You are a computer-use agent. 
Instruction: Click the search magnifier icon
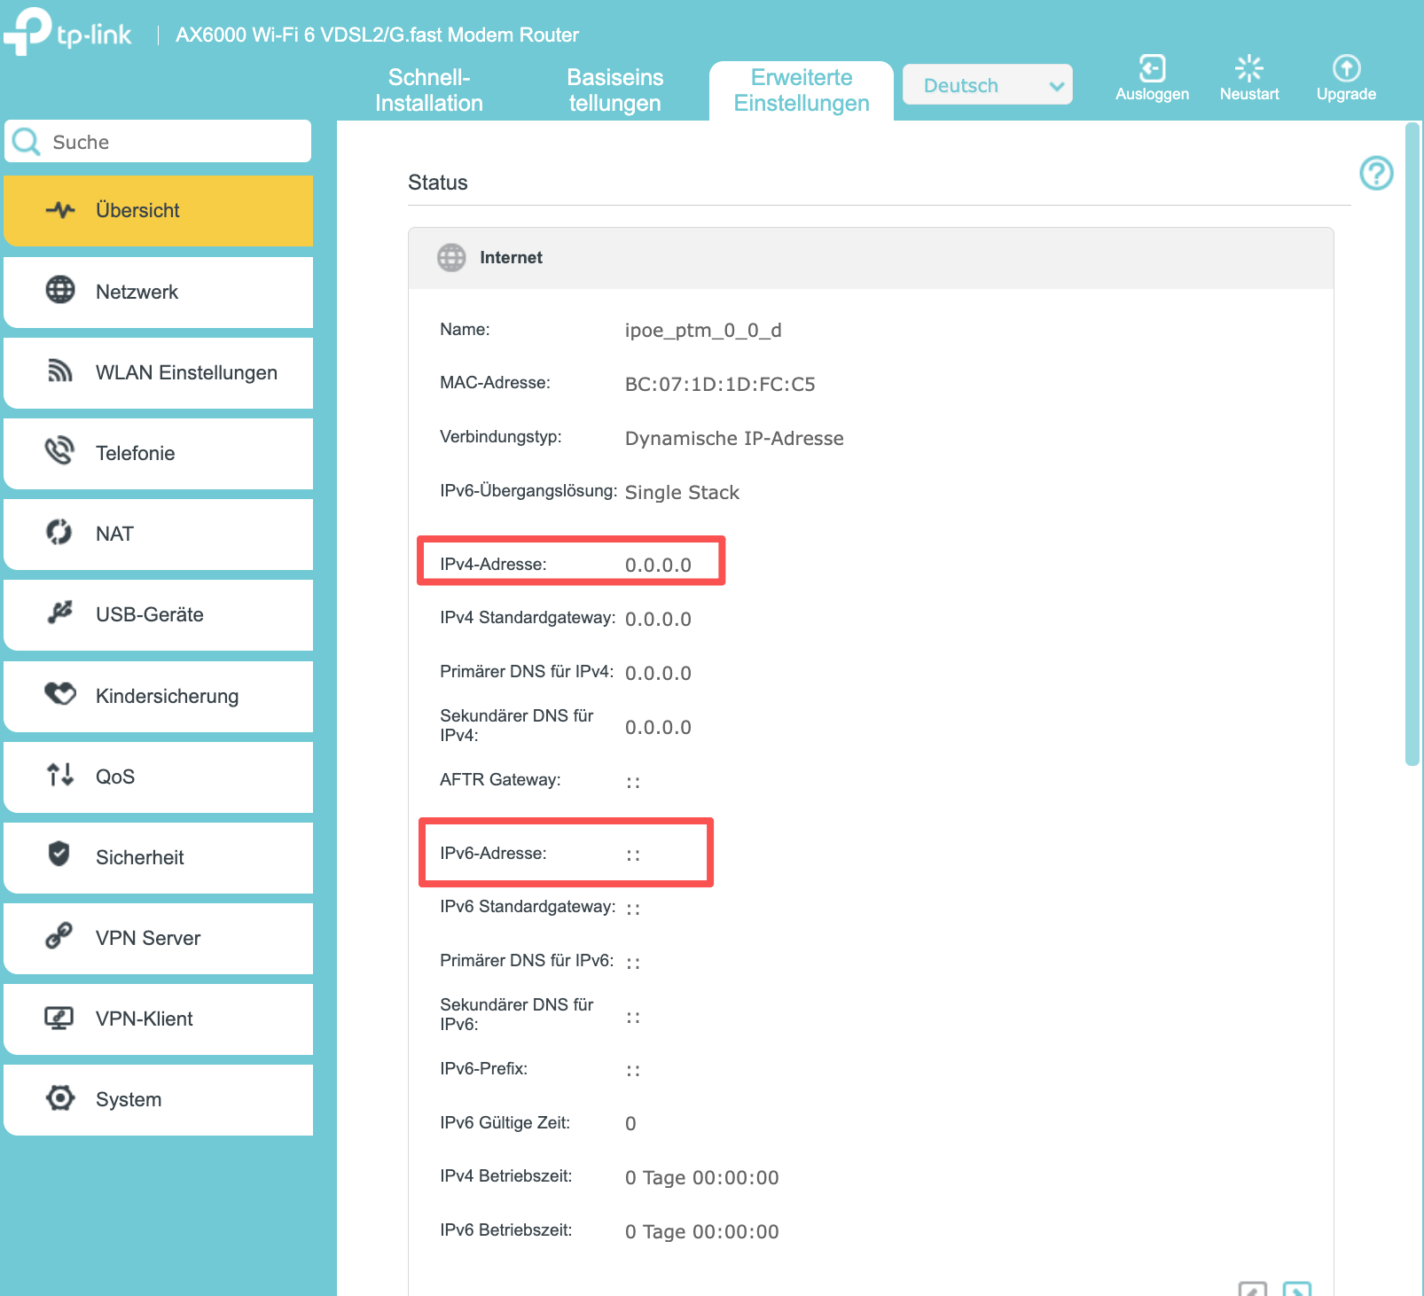27,142
